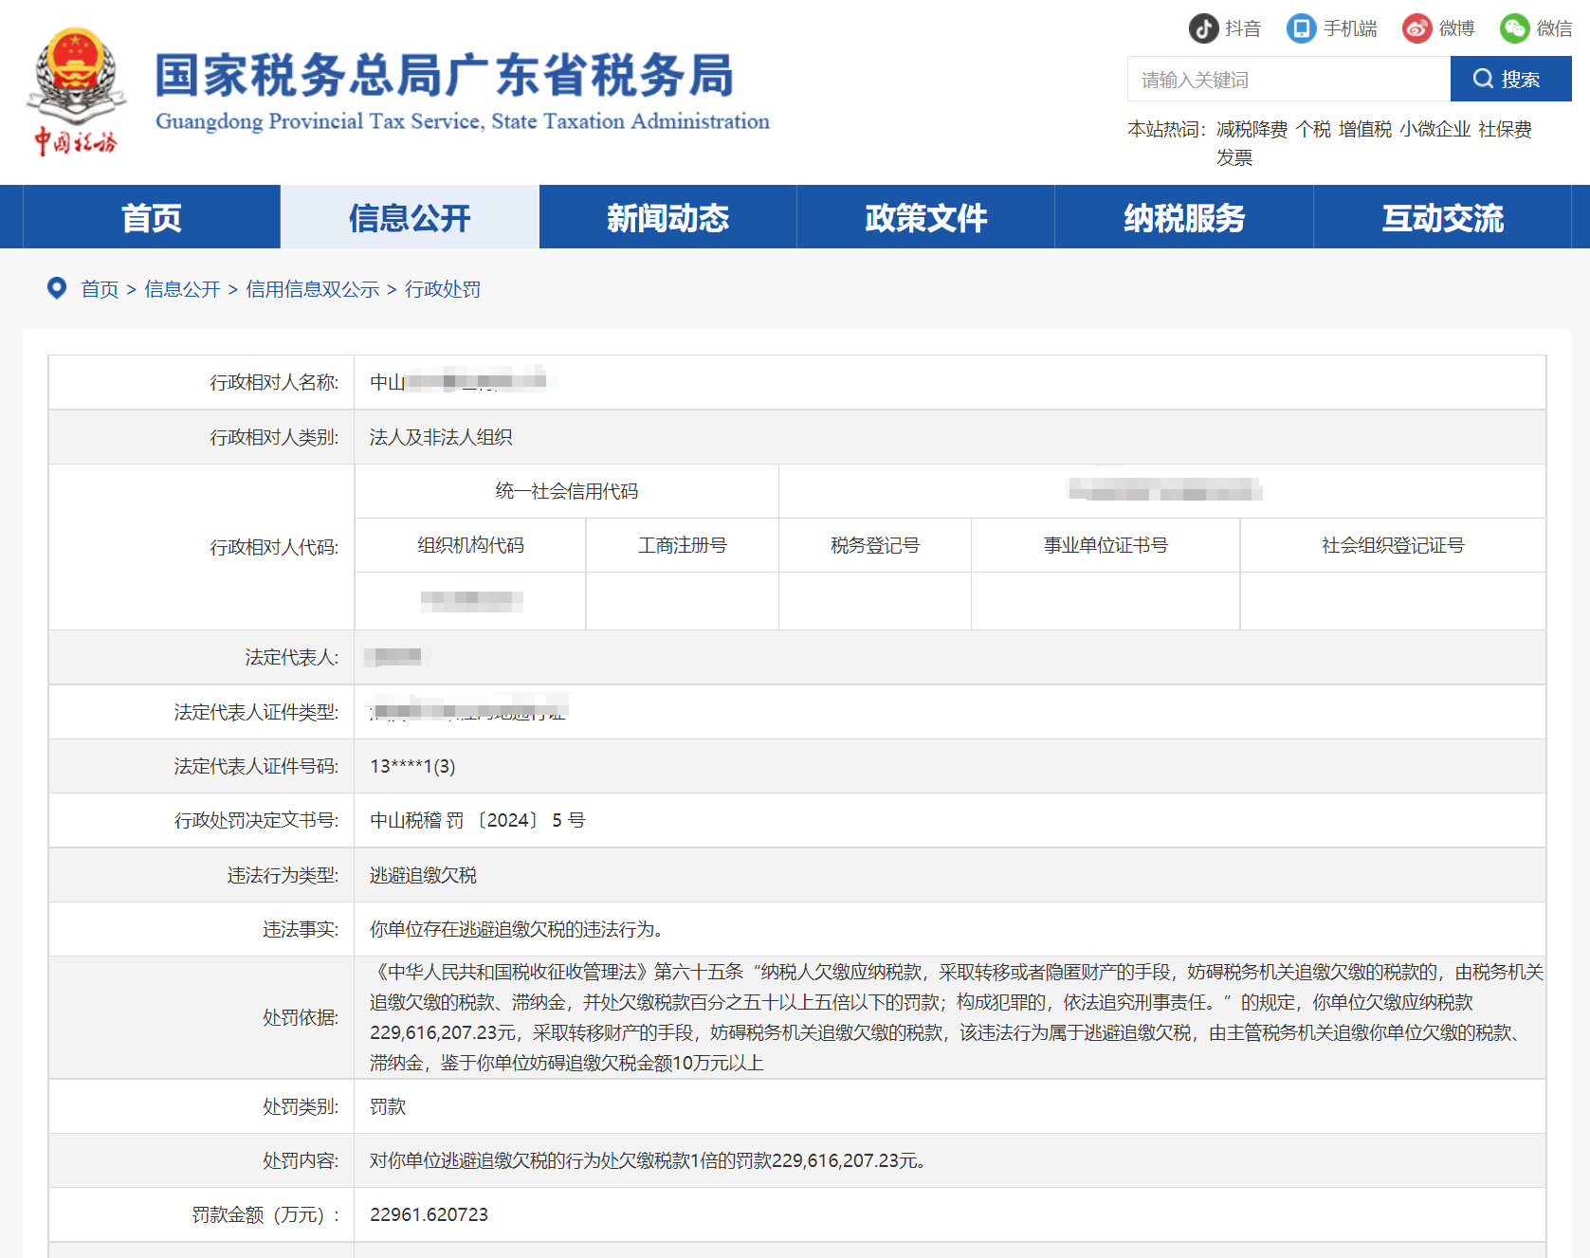Focus the keyword search input field
The width and height of the screenshot is (1590, 1258).
click(x=1288, y=79)
